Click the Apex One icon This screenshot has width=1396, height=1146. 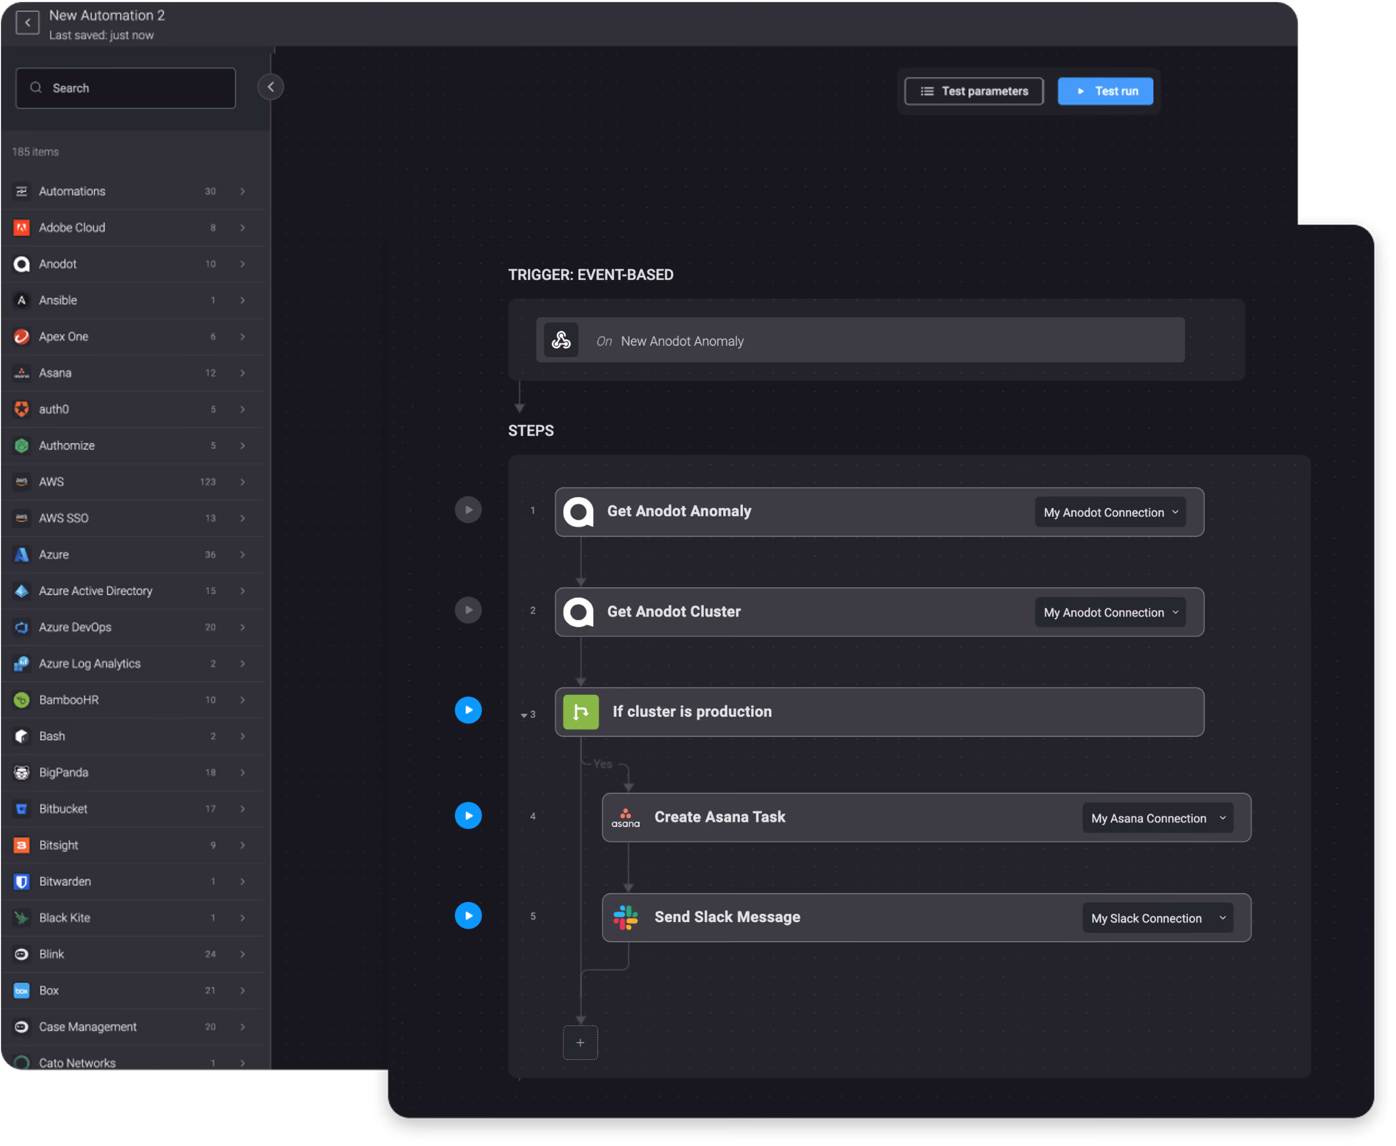click(x=22, y=336)
